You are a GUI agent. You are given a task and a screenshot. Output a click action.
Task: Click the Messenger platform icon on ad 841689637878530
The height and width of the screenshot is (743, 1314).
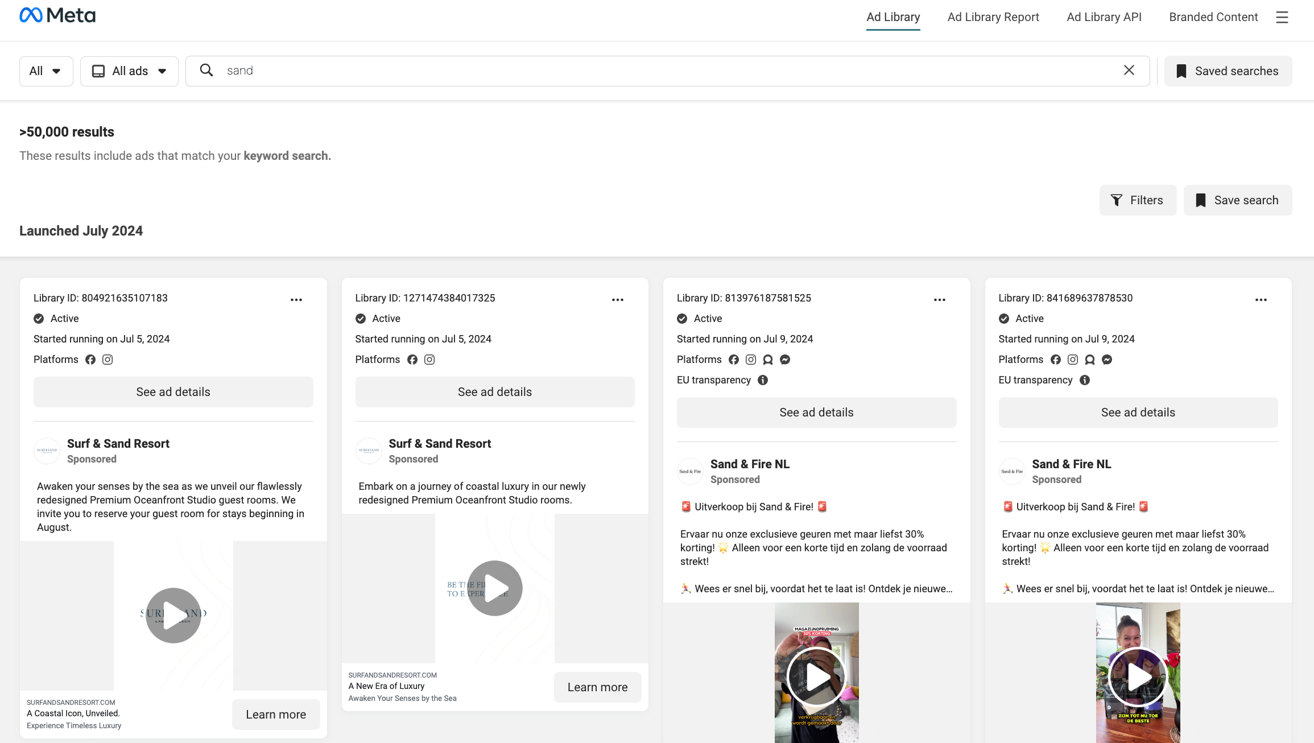click(x=1107, y=360)
